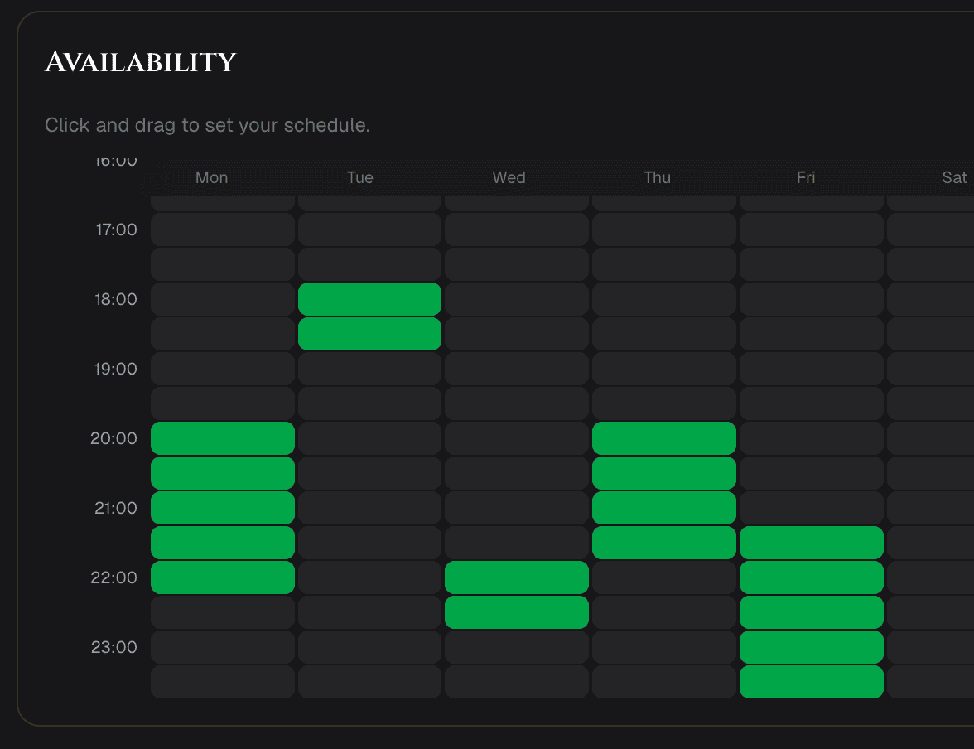Click the click-and-drag instructions text
Viewport: 974px width, 749px height.
207,125
